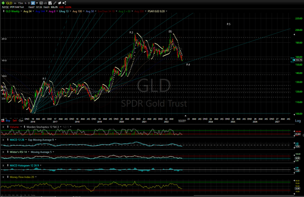This screenshot has height=197, width=304.
Task: Click the 161.8 Fibonacci level label
Action: click(4, 61)
